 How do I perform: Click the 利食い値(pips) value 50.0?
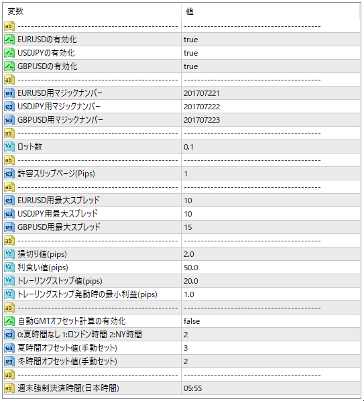point(190,268)
